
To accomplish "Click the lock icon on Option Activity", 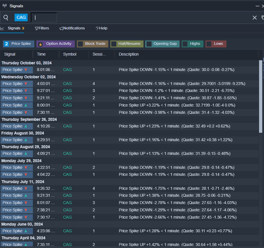I will [40, 44].
